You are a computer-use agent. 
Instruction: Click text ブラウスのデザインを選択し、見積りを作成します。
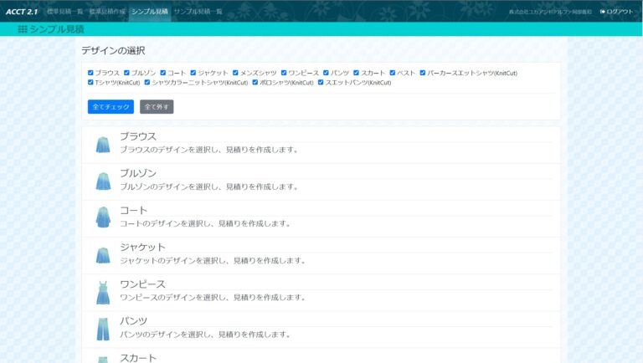(x=209, y=150)
